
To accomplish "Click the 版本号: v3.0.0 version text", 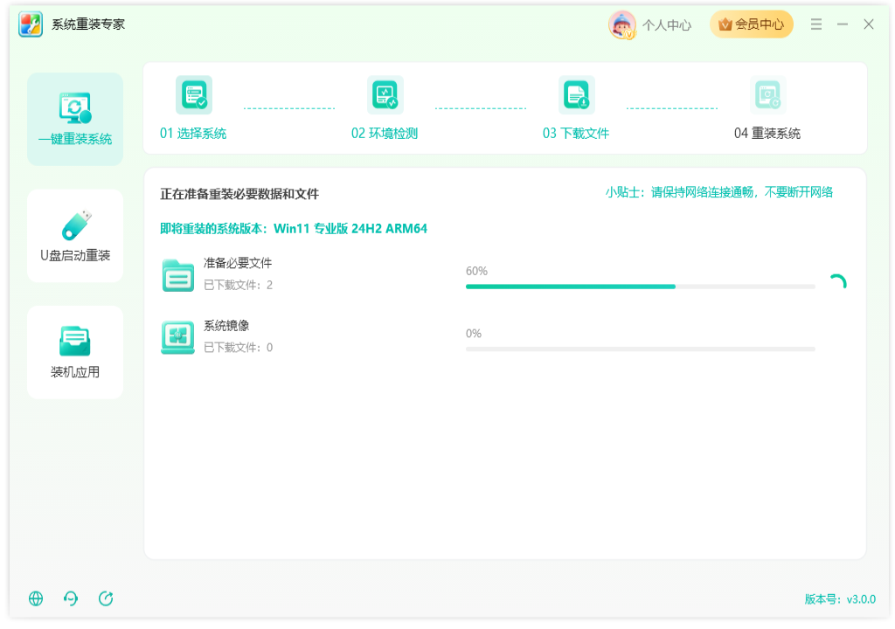I will point(840,599).
